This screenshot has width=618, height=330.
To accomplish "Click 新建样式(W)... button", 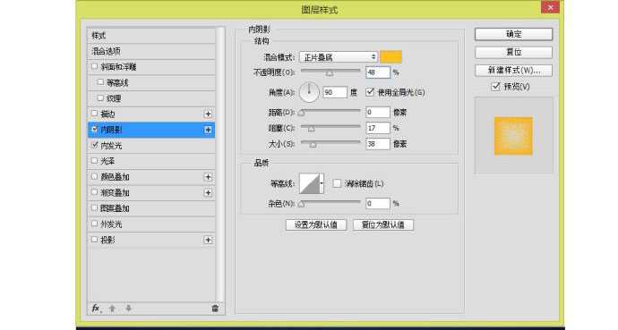I will pyautogui.click(x=513, y=71).
